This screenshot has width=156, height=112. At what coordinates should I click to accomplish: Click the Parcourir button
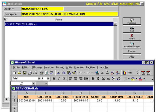tap(132, 21)
